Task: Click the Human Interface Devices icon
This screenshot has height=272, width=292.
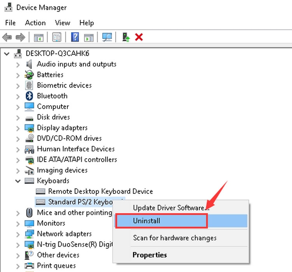Action: [x=30, y=149]
